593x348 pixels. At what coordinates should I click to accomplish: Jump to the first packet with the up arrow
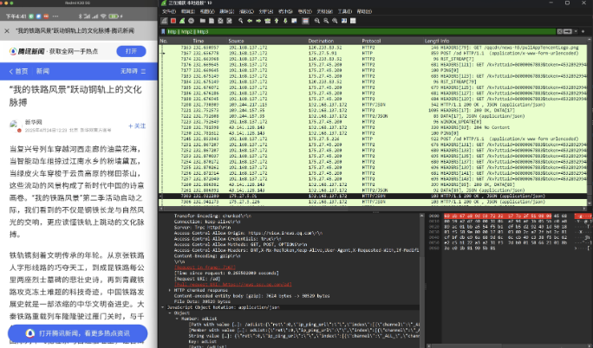click(x=277, y=21)
